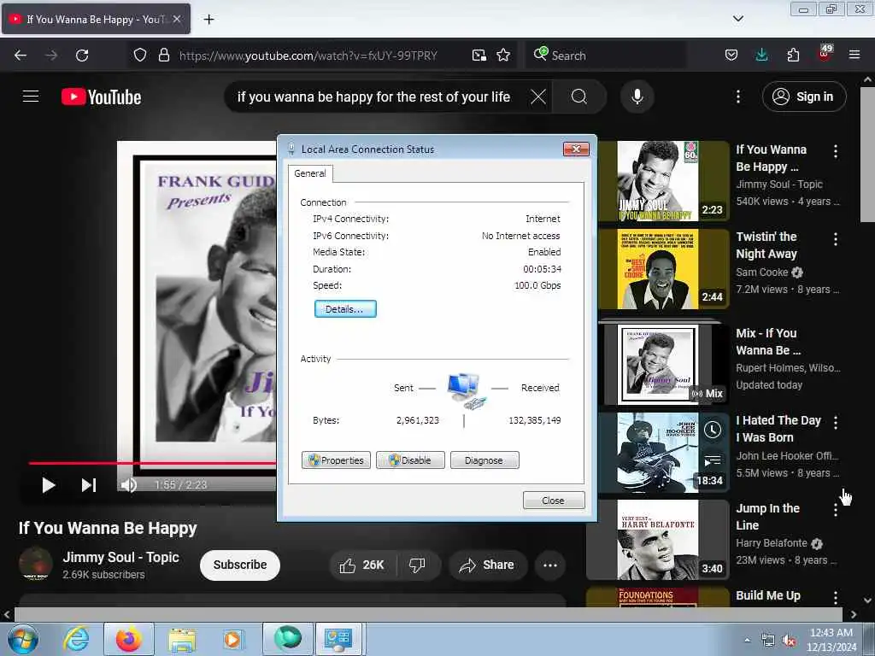Viewport: 875px width, 656px height.
Task: Click the horizontal scrollbar right arrow
Action: coord(854,615)
